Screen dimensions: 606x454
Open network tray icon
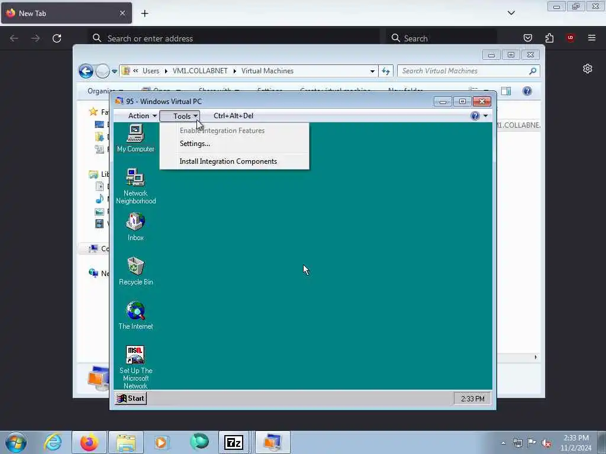pos(517,443)
